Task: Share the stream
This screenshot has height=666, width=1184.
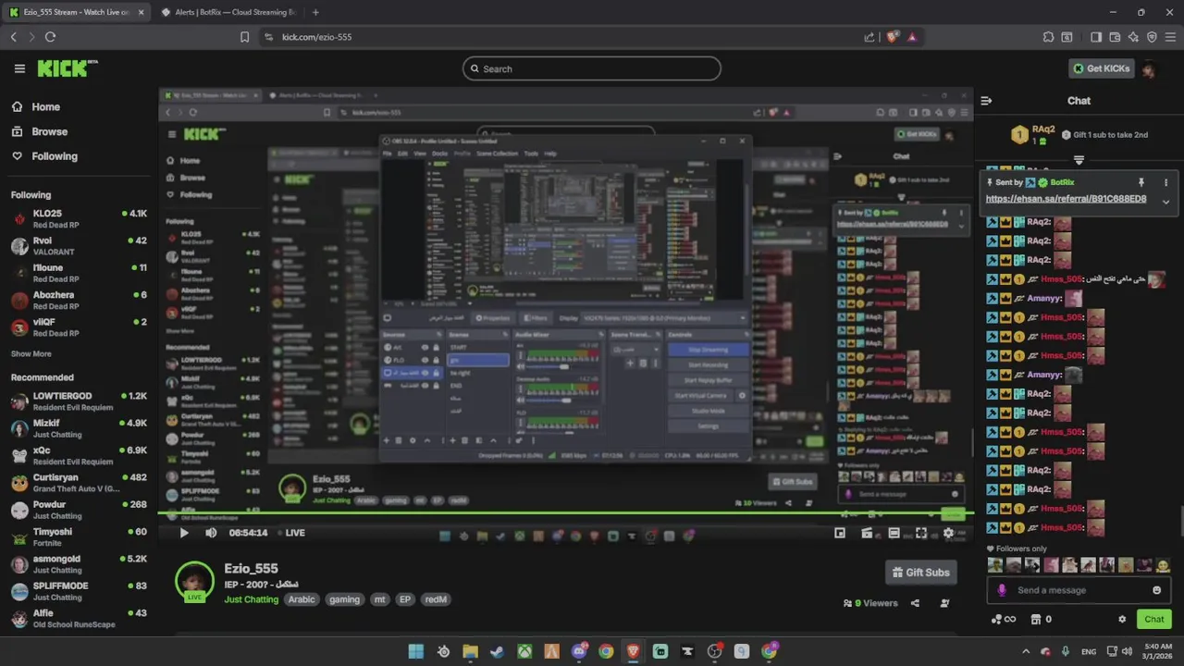Action: pyautogui.click(x=915, y=603)
